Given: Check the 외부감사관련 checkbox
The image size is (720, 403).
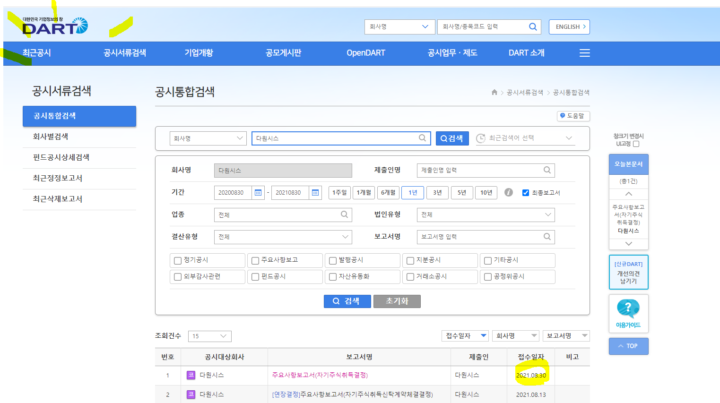Looking at the screenshot, I should pos(178,277).
